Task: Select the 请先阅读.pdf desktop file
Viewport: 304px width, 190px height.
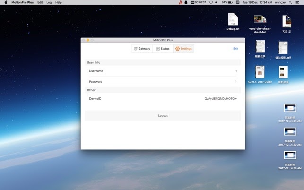Action: [283, 50]
